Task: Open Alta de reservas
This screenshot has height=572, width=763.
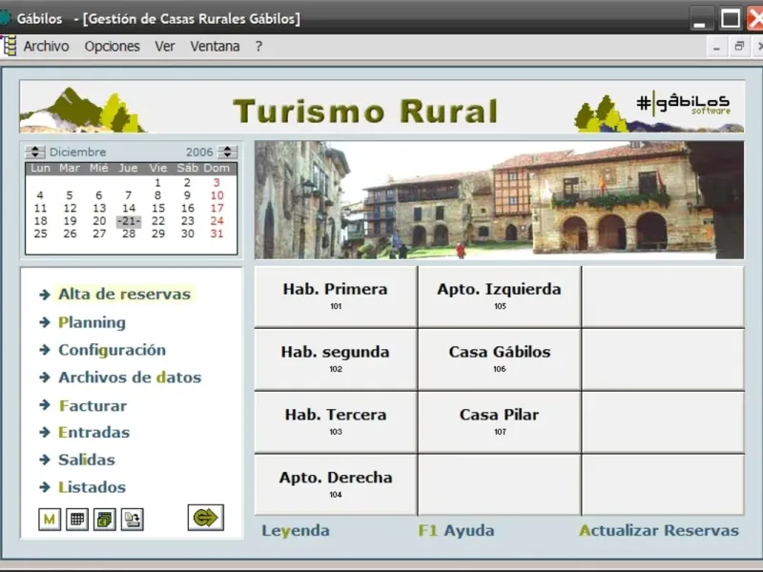Action: pyautogui.click(x=125, y=294)
